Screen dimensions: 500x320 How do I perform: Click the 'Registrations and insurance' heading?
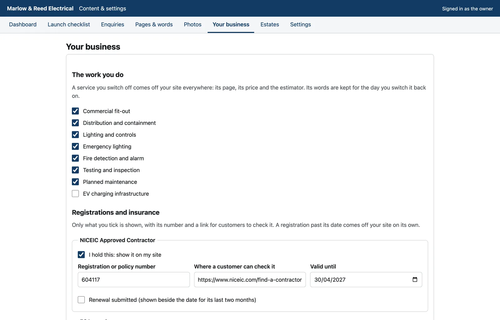[116, 212]
